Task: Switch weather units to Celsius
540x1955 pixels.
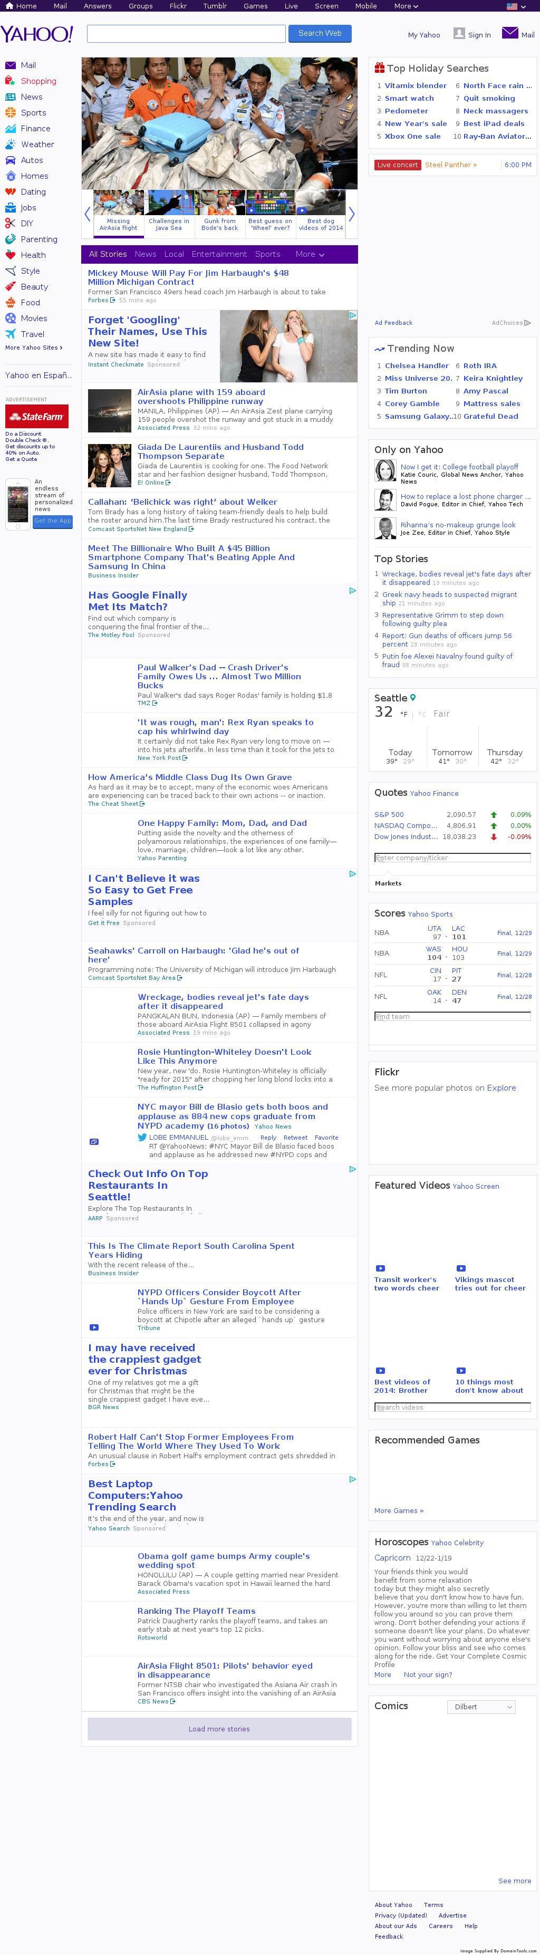Action: tap(422, 714)
